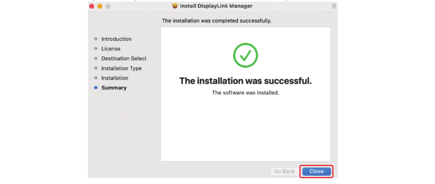The width and height of the screenshot is (435, 184).
Task: Click the package icon in title bar
Action: coord(175,6)
